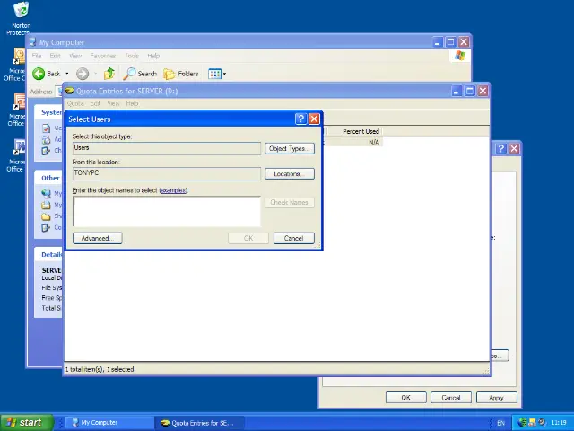Toggle the Folders pane button
This screenshot has height=431, width=574.
(181, 74)
